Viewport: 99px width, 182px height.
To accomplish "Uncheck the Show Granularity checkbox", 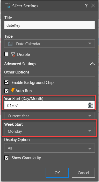I will point(6,158).
